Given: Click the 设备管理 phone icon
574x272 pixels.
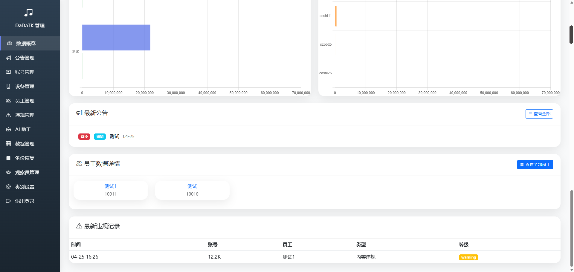Looking at the screenshot, I should [x=8, y=87].
